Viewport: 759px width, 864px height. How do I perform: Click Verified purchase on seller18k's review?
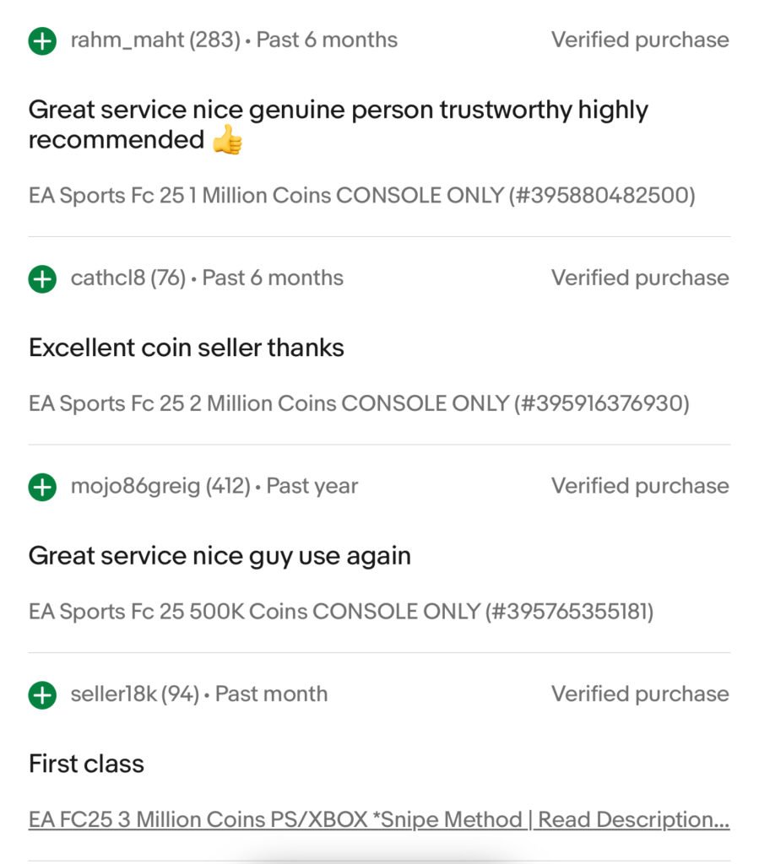click(x=640, y=693)
